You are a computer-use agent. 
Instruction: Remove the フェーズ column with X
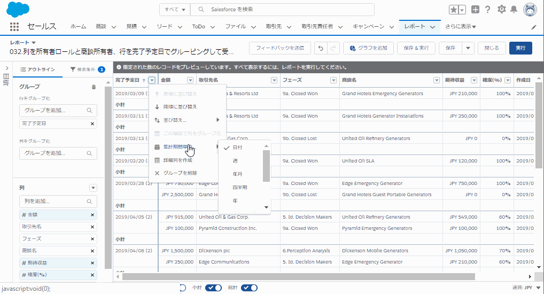pos(92,239)
